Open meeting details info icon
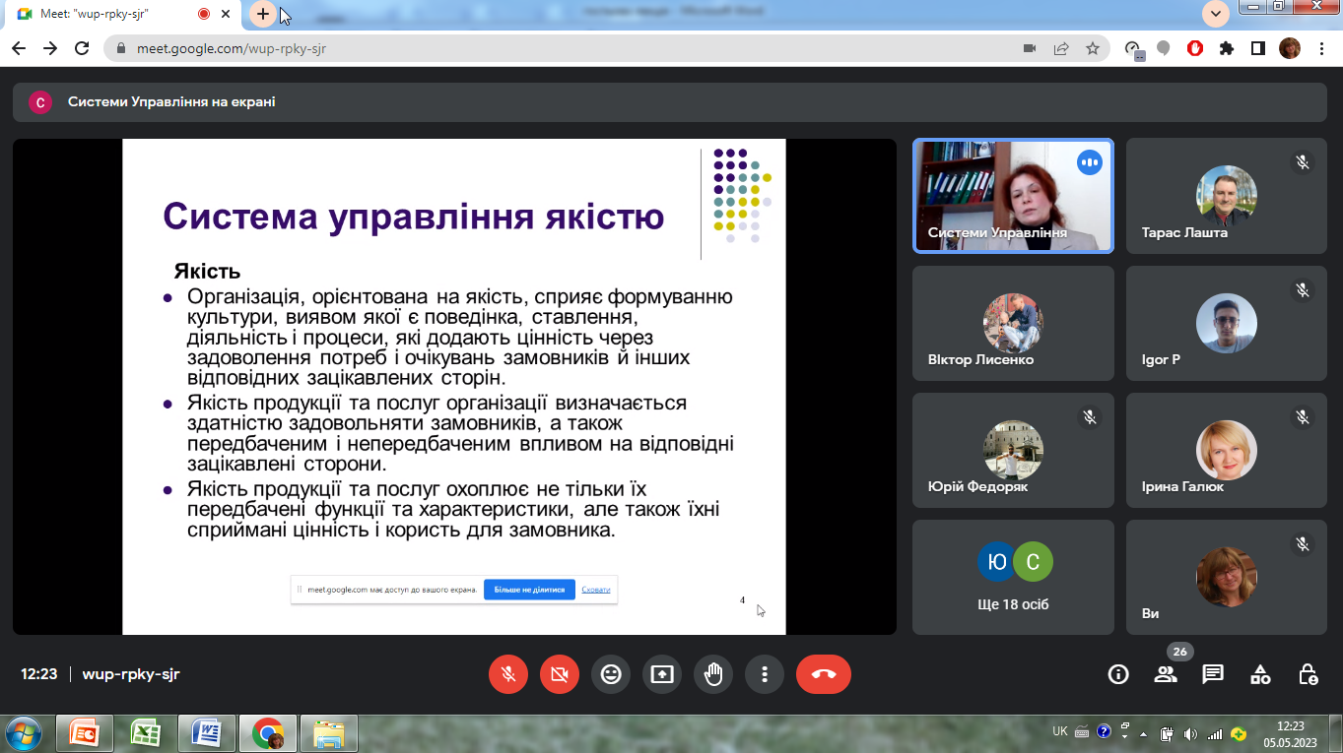 (1118, 674)
